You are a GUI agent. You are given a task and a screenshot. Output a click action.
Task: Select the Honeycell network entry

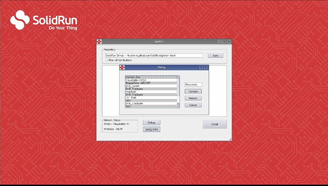coord(151,92)
